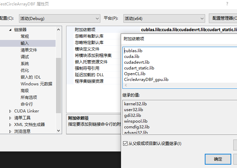Image resolution: width=237 pixels, height=168 pixels.
Task: Select the 模块定义文件 property
Action: (x=87, y=49)
